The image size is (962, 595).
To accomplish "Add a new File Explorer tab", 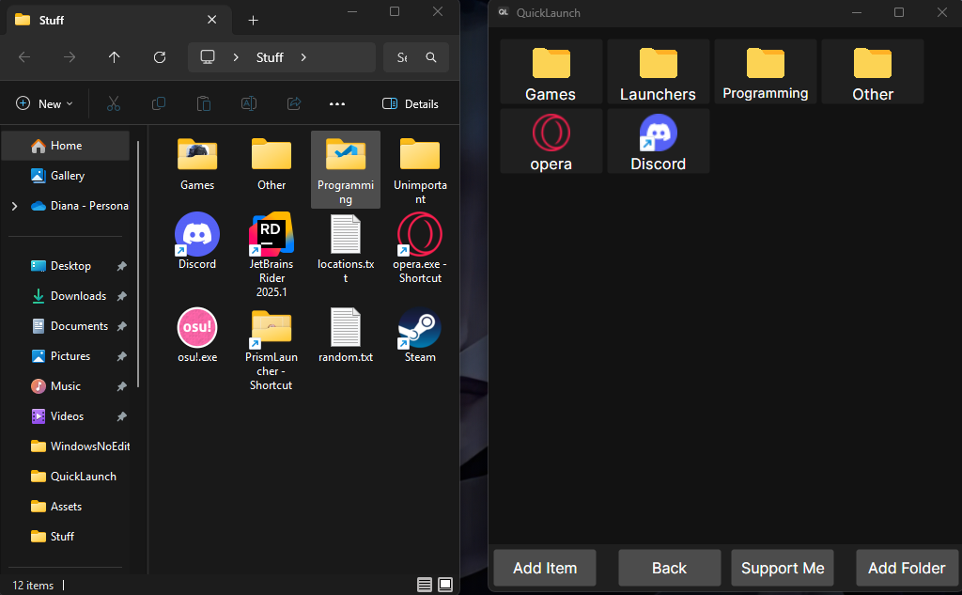I will (253, 21).
